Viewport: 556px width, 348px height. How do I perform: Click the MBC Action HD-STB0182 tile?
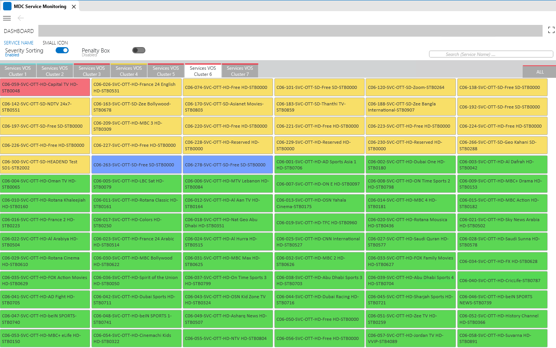click(x=502, y=204)
